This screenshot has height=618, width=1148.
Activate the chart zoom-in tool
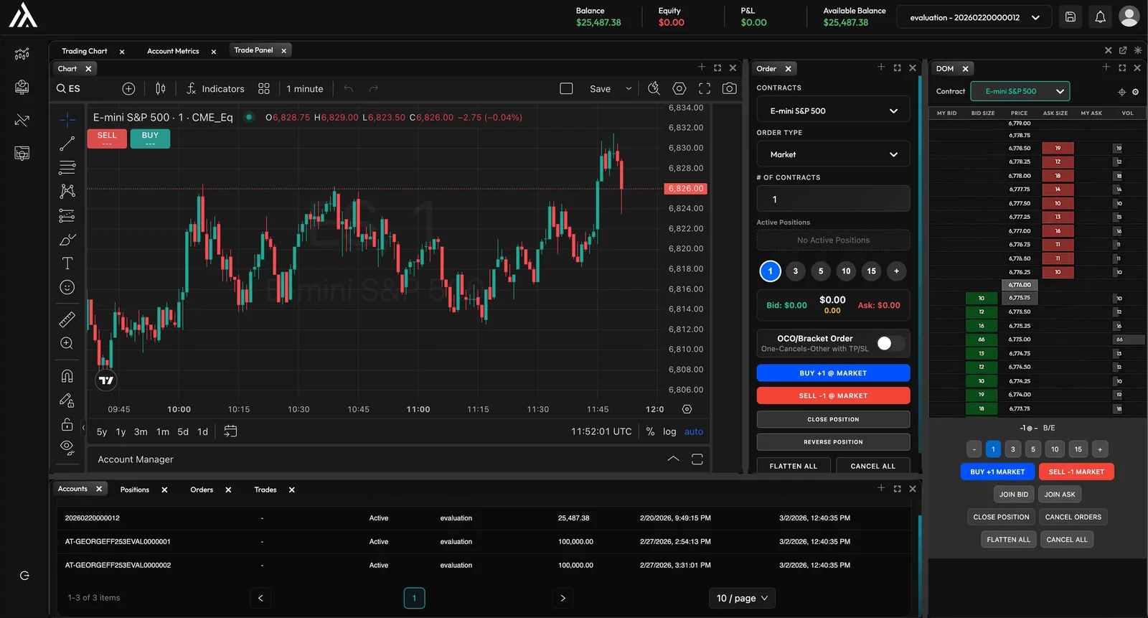coord(67,343)
